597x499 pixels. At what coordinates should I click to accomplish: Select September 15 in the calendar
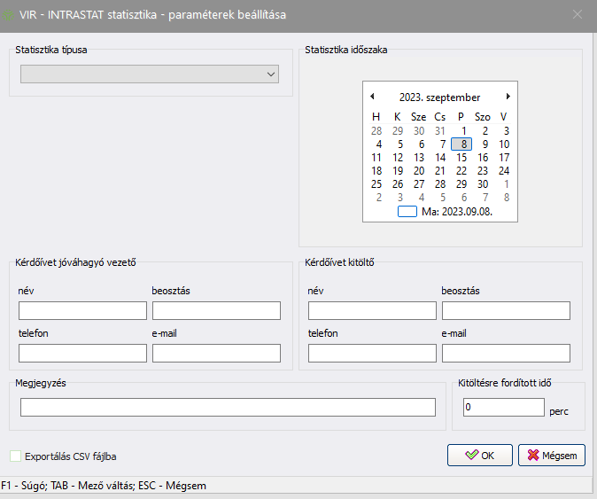[461, 158]
